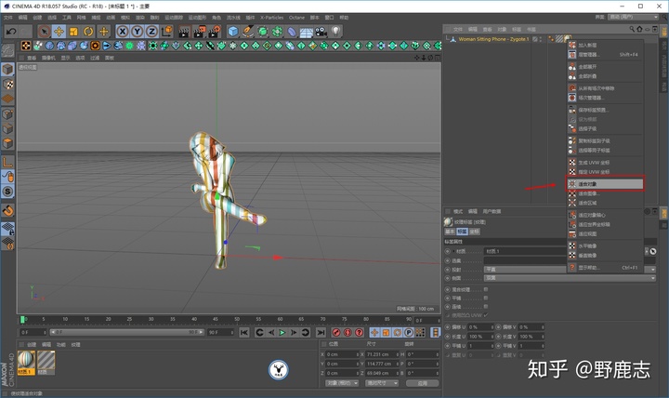The height and width of the screenshot is (398, 669).
Task: Open the layout dropdown at top right
Action: pyautogui.click(x=634, y=17)
